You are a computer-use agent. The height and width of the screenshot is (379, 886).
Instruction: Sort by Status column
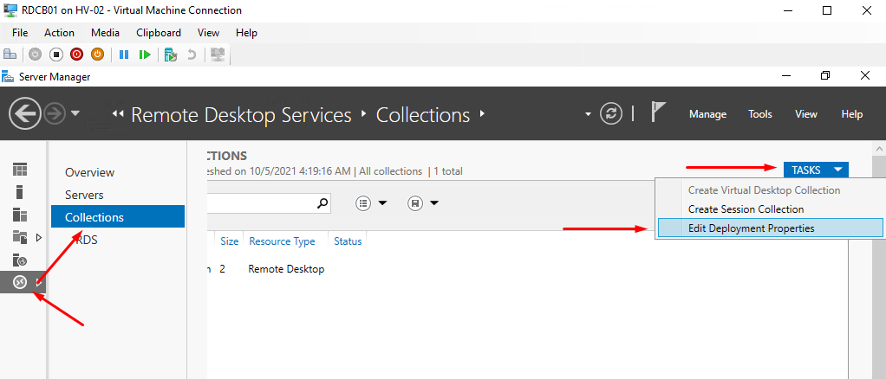pos(348,241)
